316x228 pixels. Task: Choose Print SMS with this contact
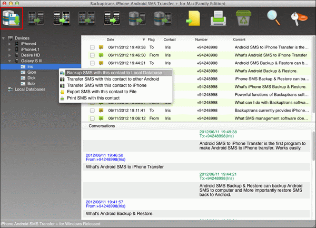116,98
